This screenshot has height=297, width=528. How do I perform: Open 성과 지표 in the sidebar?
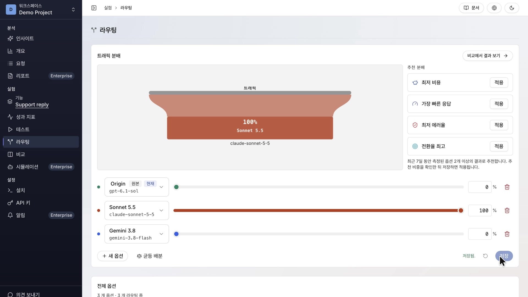coord(41,117)
